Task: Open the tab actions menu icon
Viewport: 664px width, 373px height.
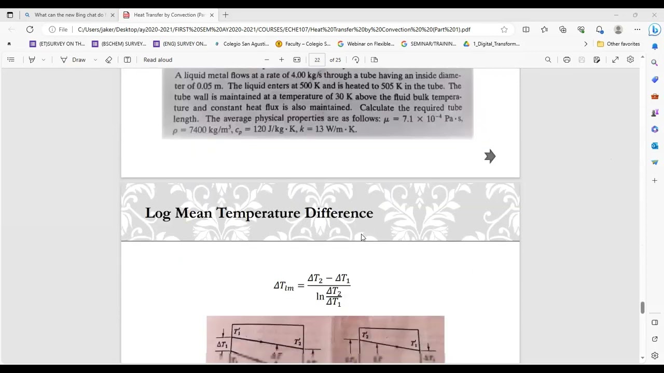Action: click(10, 15)
